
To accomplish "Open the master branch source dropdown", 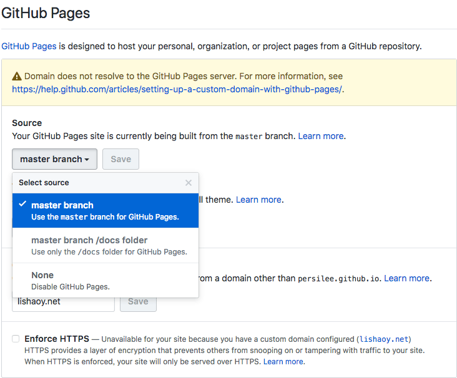I will pyautogui.click(x=54, y=159).
